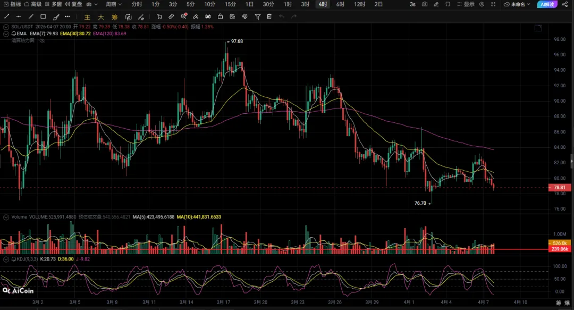The image size is (574, 310).
Task: Expand the right side panel handle
Action: tap(572, 161)
